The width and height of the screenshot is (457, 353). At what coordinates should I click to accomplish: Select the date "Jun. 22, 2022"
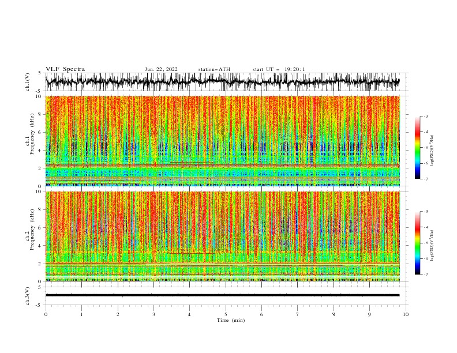161,69
